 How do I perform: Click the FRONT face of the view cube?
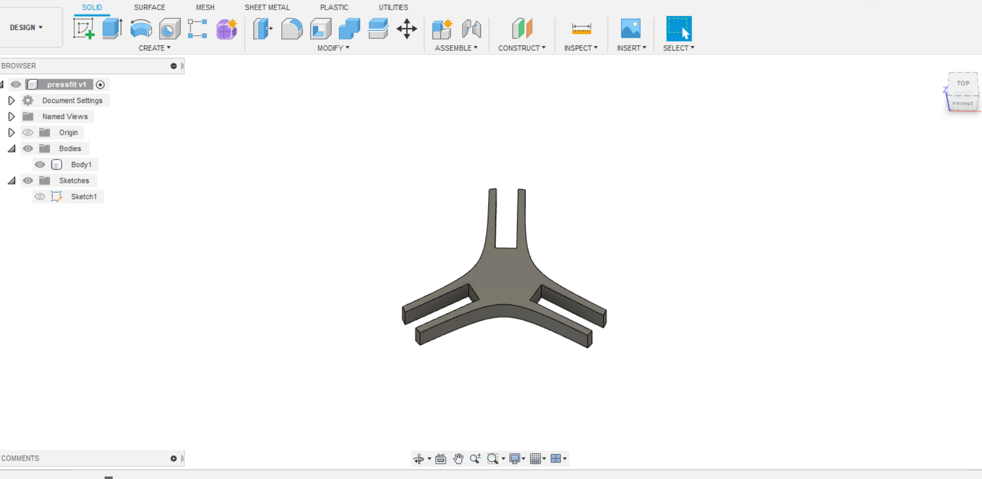963,104
